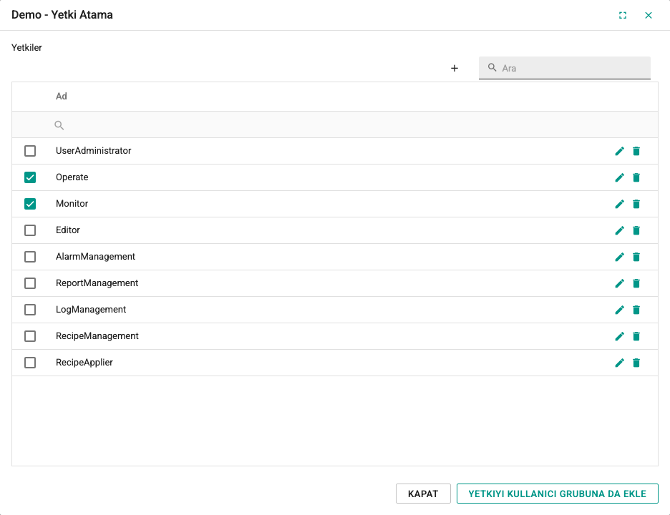Edit the RecipeApplier permission
This screenshot has width=670, height=515.
(620, 363)
